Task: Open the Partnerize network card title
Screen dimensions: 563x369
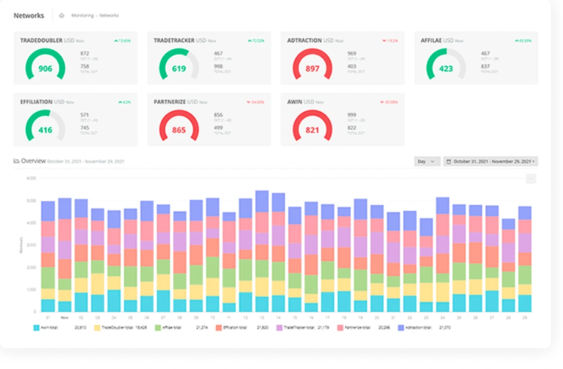Action: point(169,102)
